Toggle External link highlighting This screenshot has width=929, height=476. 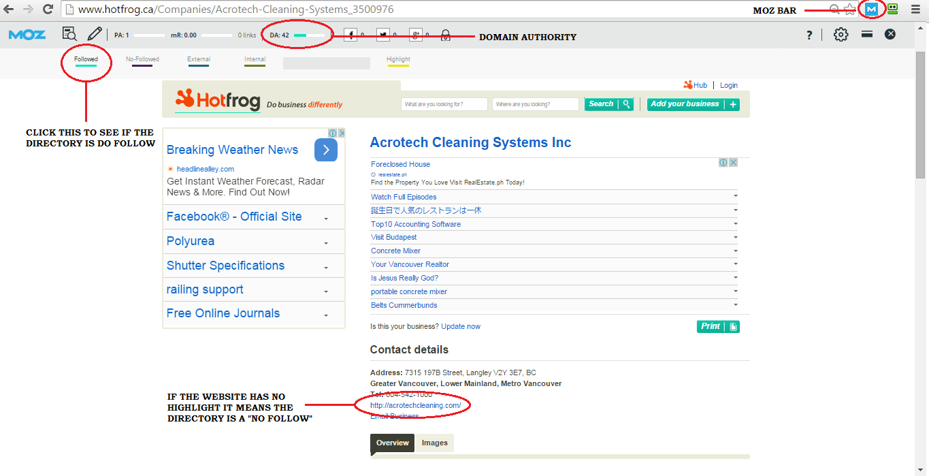point(199,61)
